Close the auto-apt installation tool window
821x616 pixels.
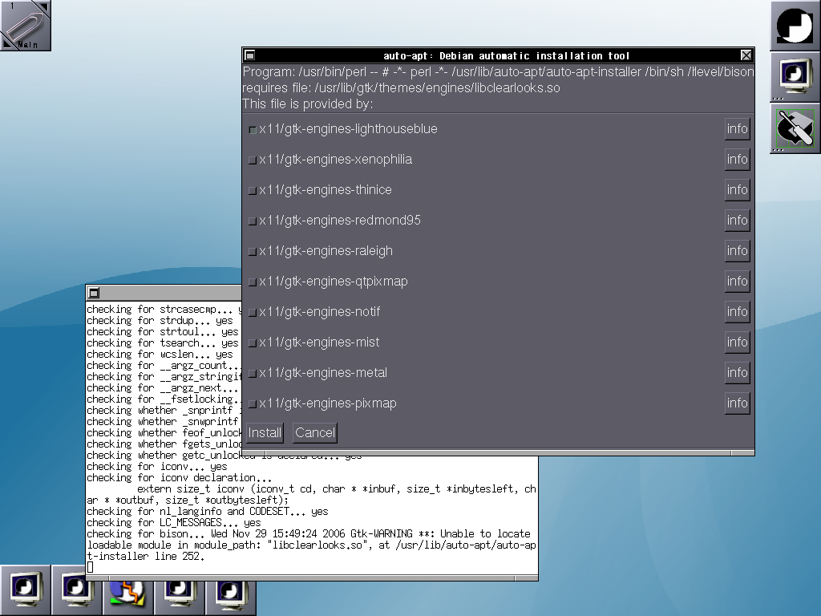pyautogui.click(x=746, y=55)
